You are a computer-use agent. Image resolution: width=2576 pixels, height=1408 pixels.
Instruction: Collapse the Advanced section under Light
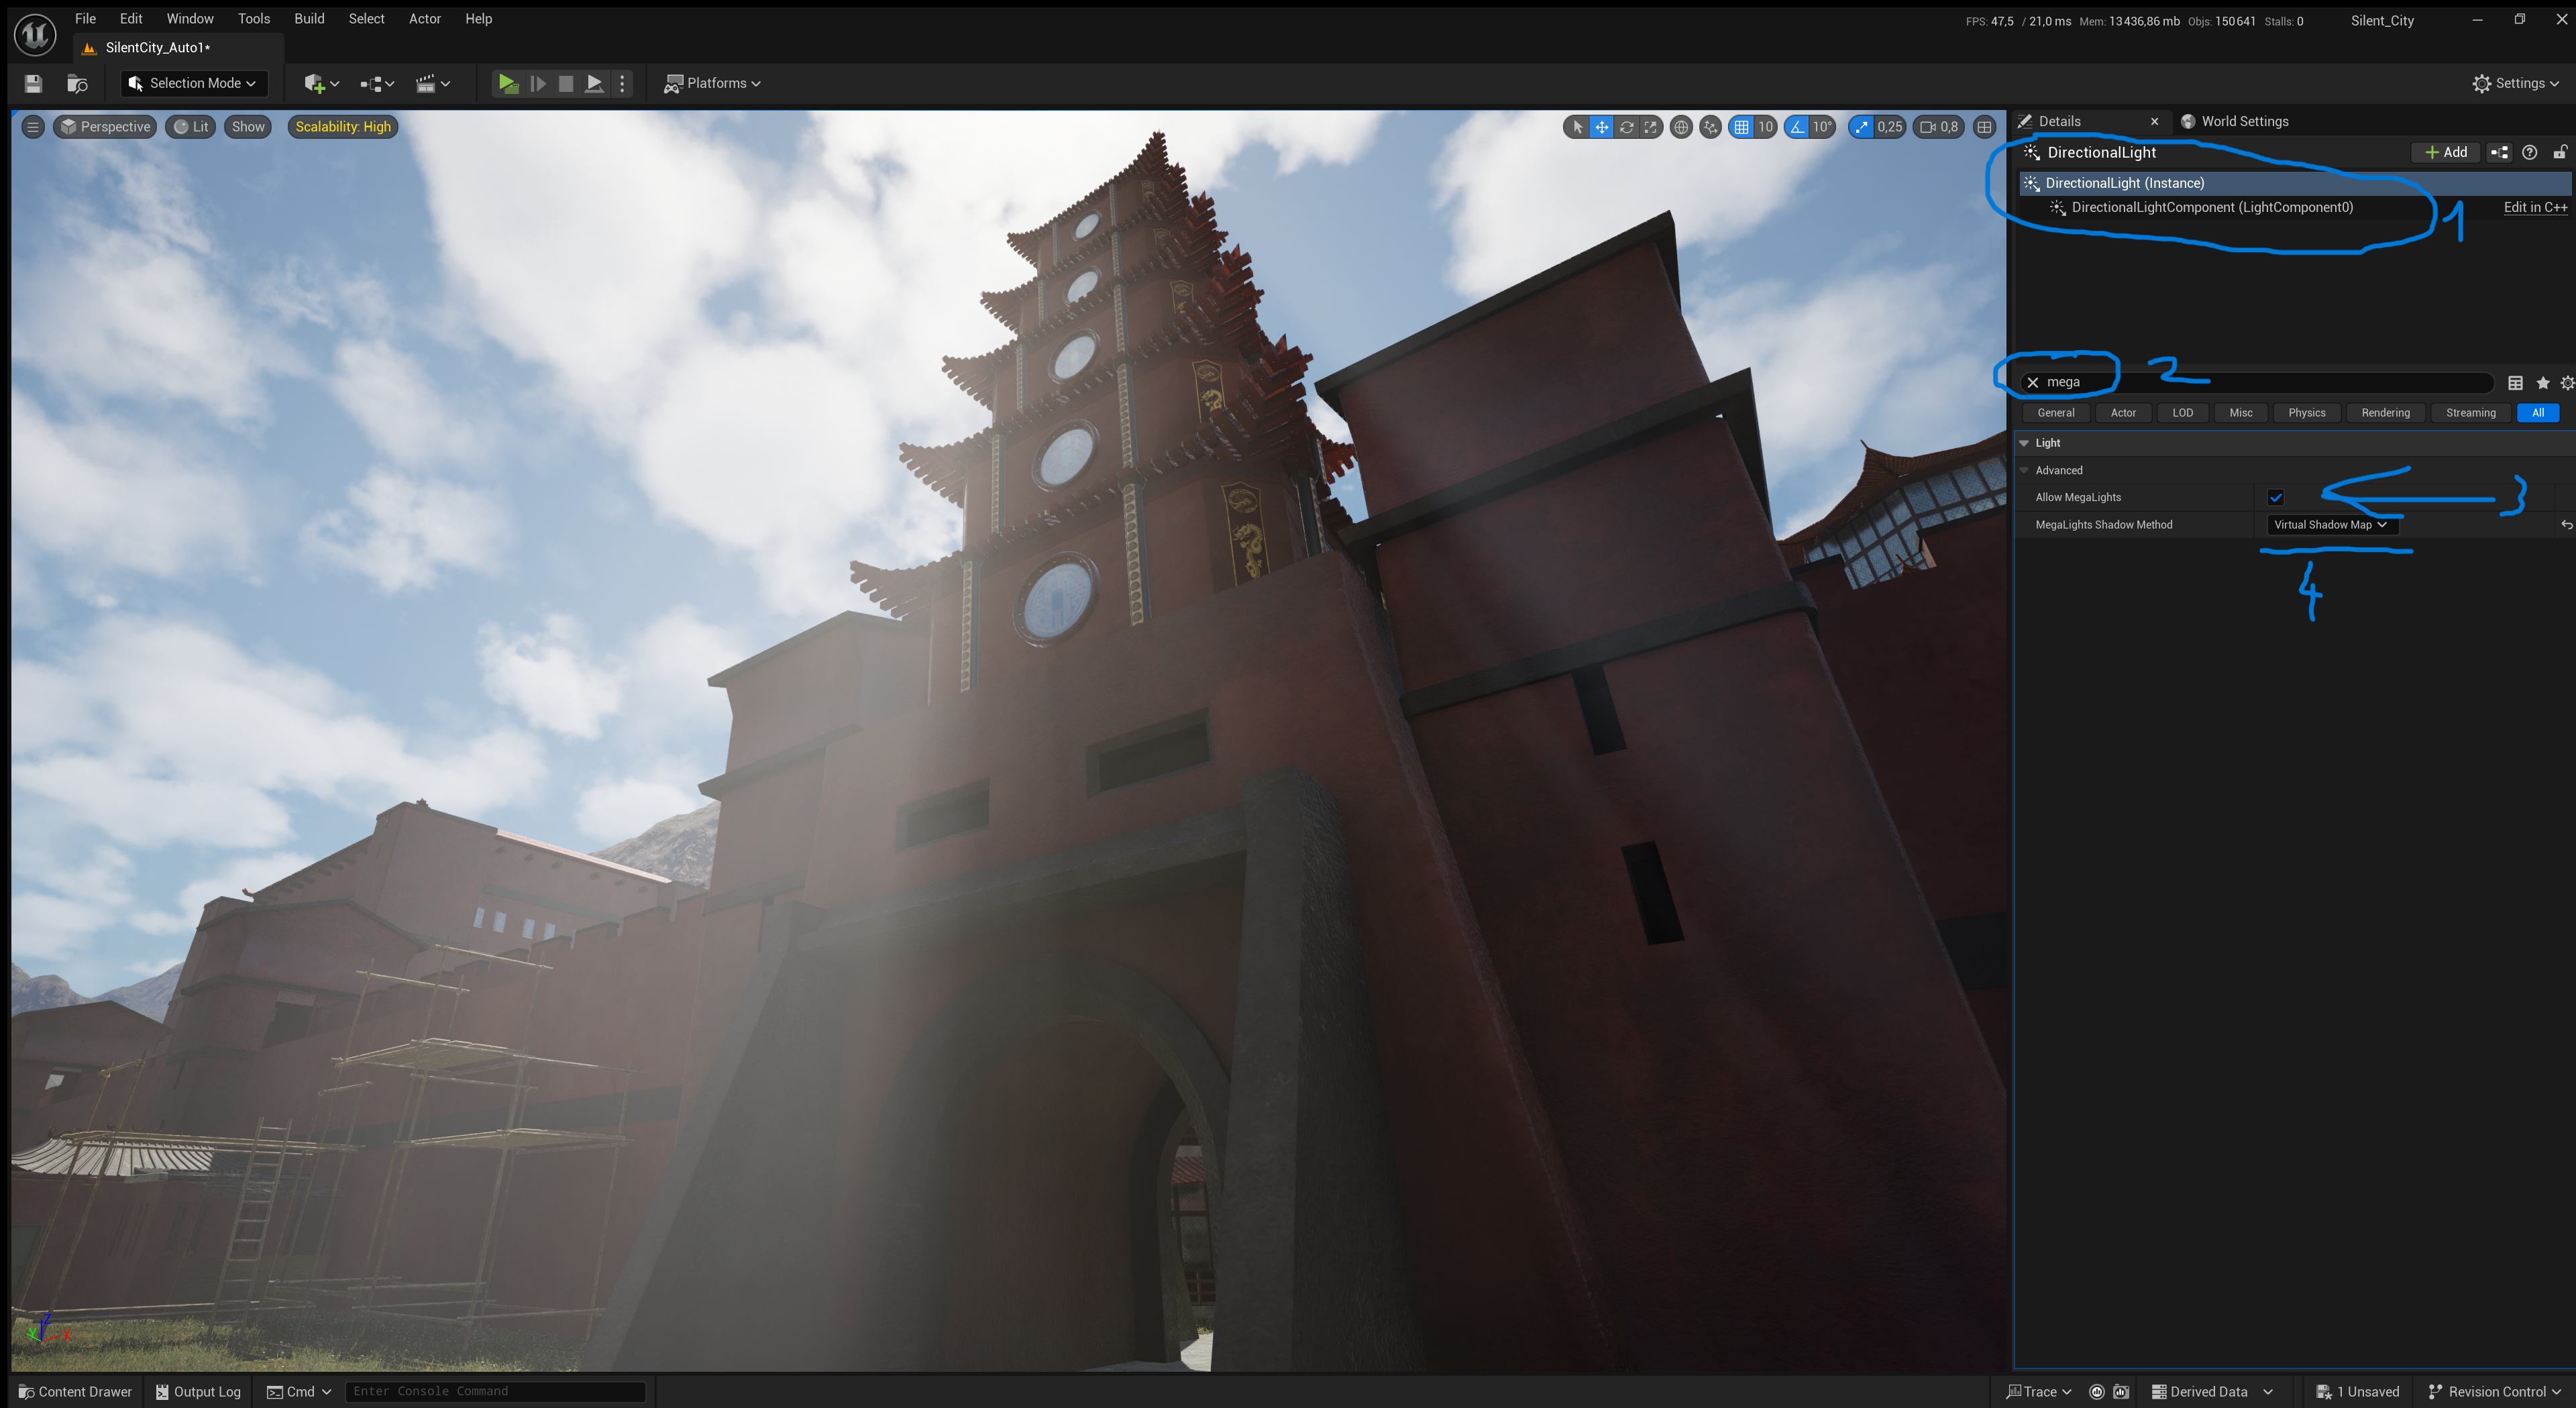click(2024, 470)
